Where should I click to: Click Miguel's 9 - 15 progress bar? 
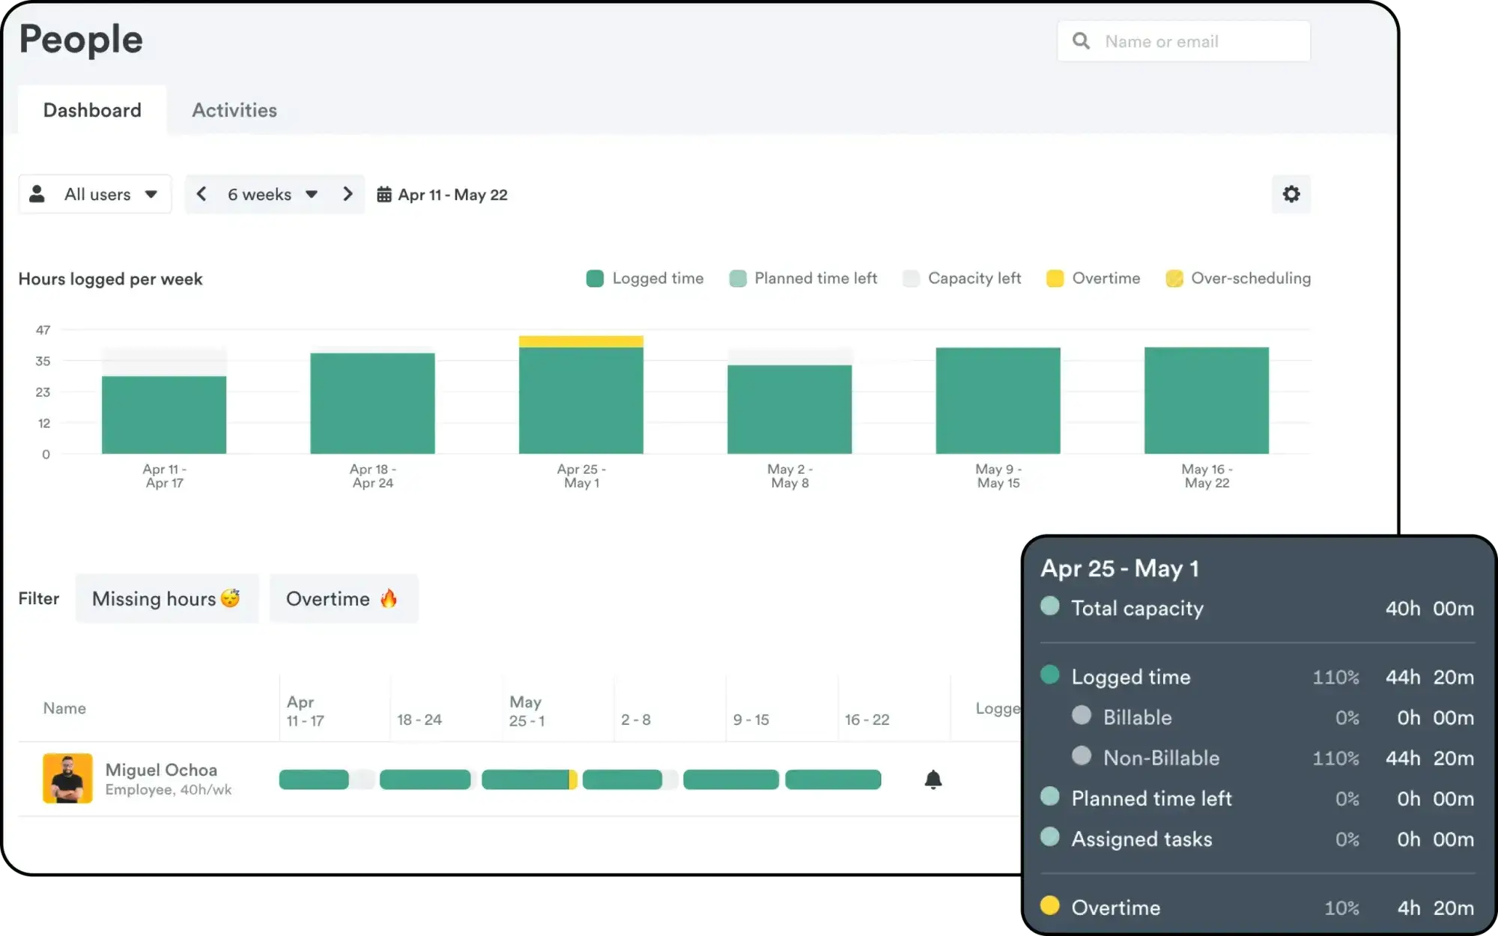coord(731,780)
